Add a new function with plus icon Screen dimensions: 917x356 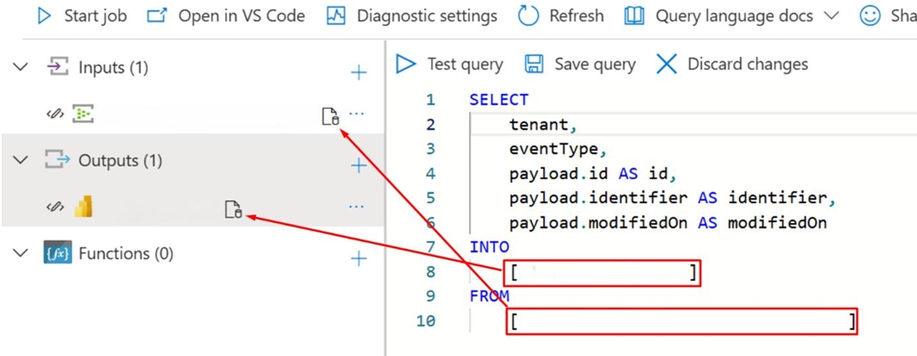tap(359, 258)
